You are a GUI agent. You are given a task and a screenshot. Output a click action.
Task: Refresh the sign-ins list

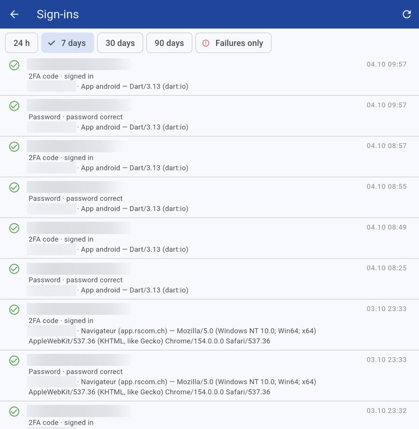tap(407, 14)
